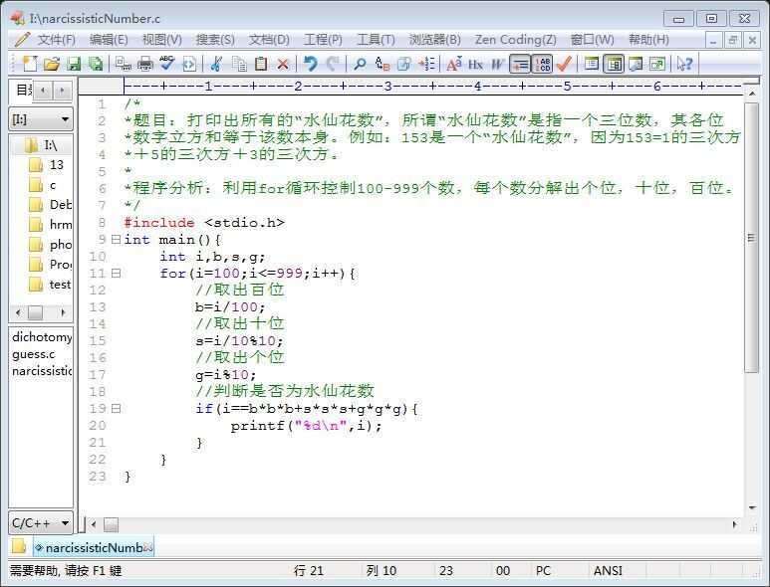Open a file with the folder icon

pyautogui.click(x=52, y=64)
